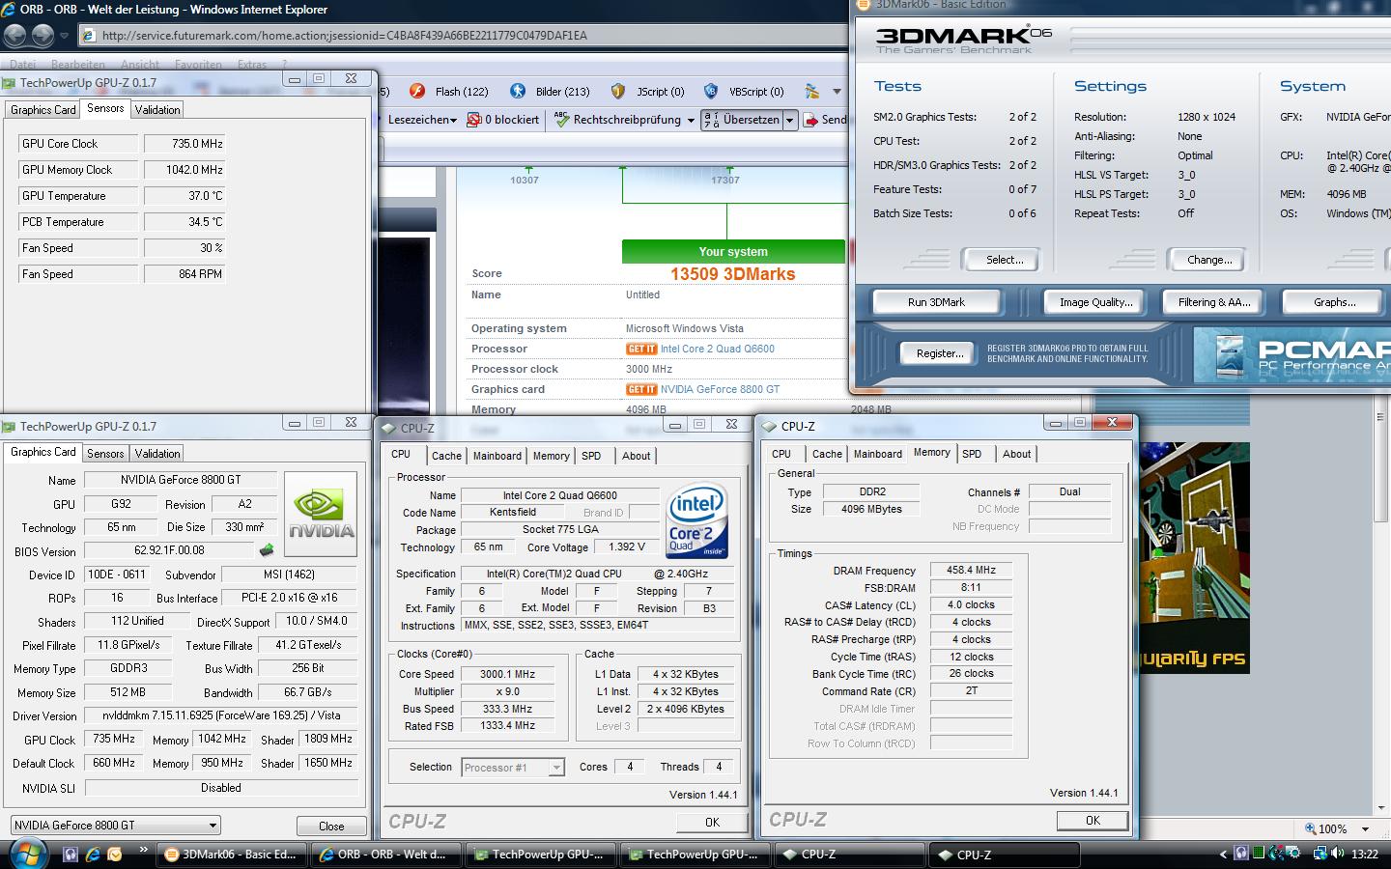Open the NVIDIA GeForce 8800 GT selection dropdown
Image resolution: width=1391 pixels, height=869 pixels.
[x=116, y=826]
